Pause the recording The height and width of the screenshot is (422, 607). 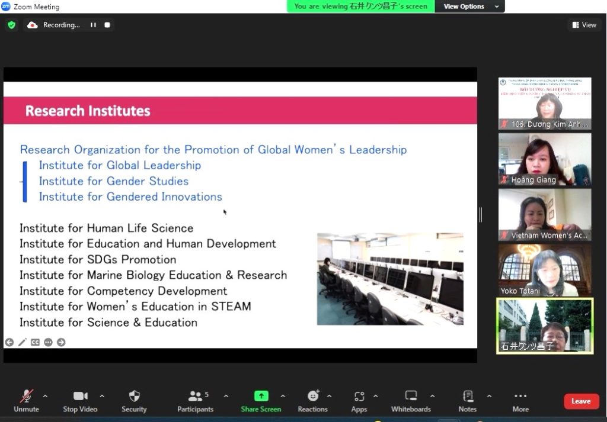click(x=93, y=25)
